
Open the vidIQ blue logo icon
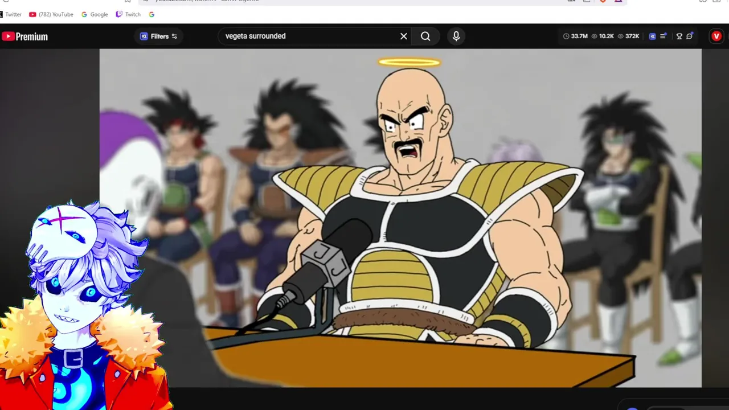[x=652, y=36]
